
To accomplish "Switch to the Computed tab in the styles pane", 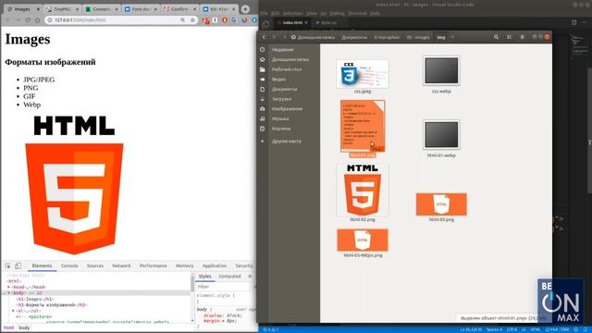I will coord(229,277).
